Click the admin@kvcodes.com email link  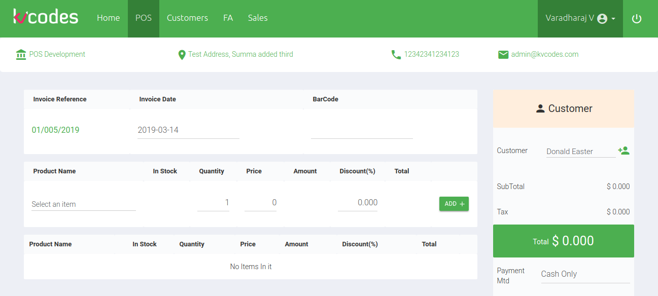tap(544, 54)
